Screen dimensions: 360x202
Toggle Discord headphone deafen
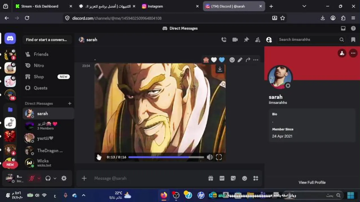(x=48, y=178)
